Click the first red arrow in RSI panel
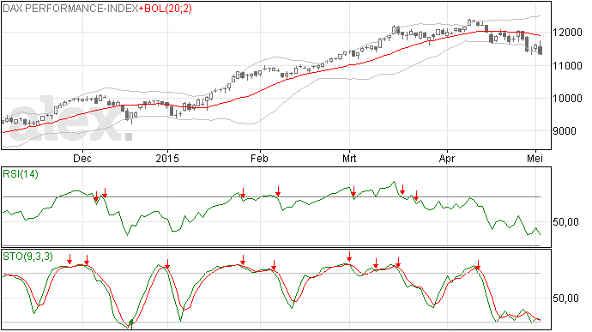 click(x=96, y=196)
